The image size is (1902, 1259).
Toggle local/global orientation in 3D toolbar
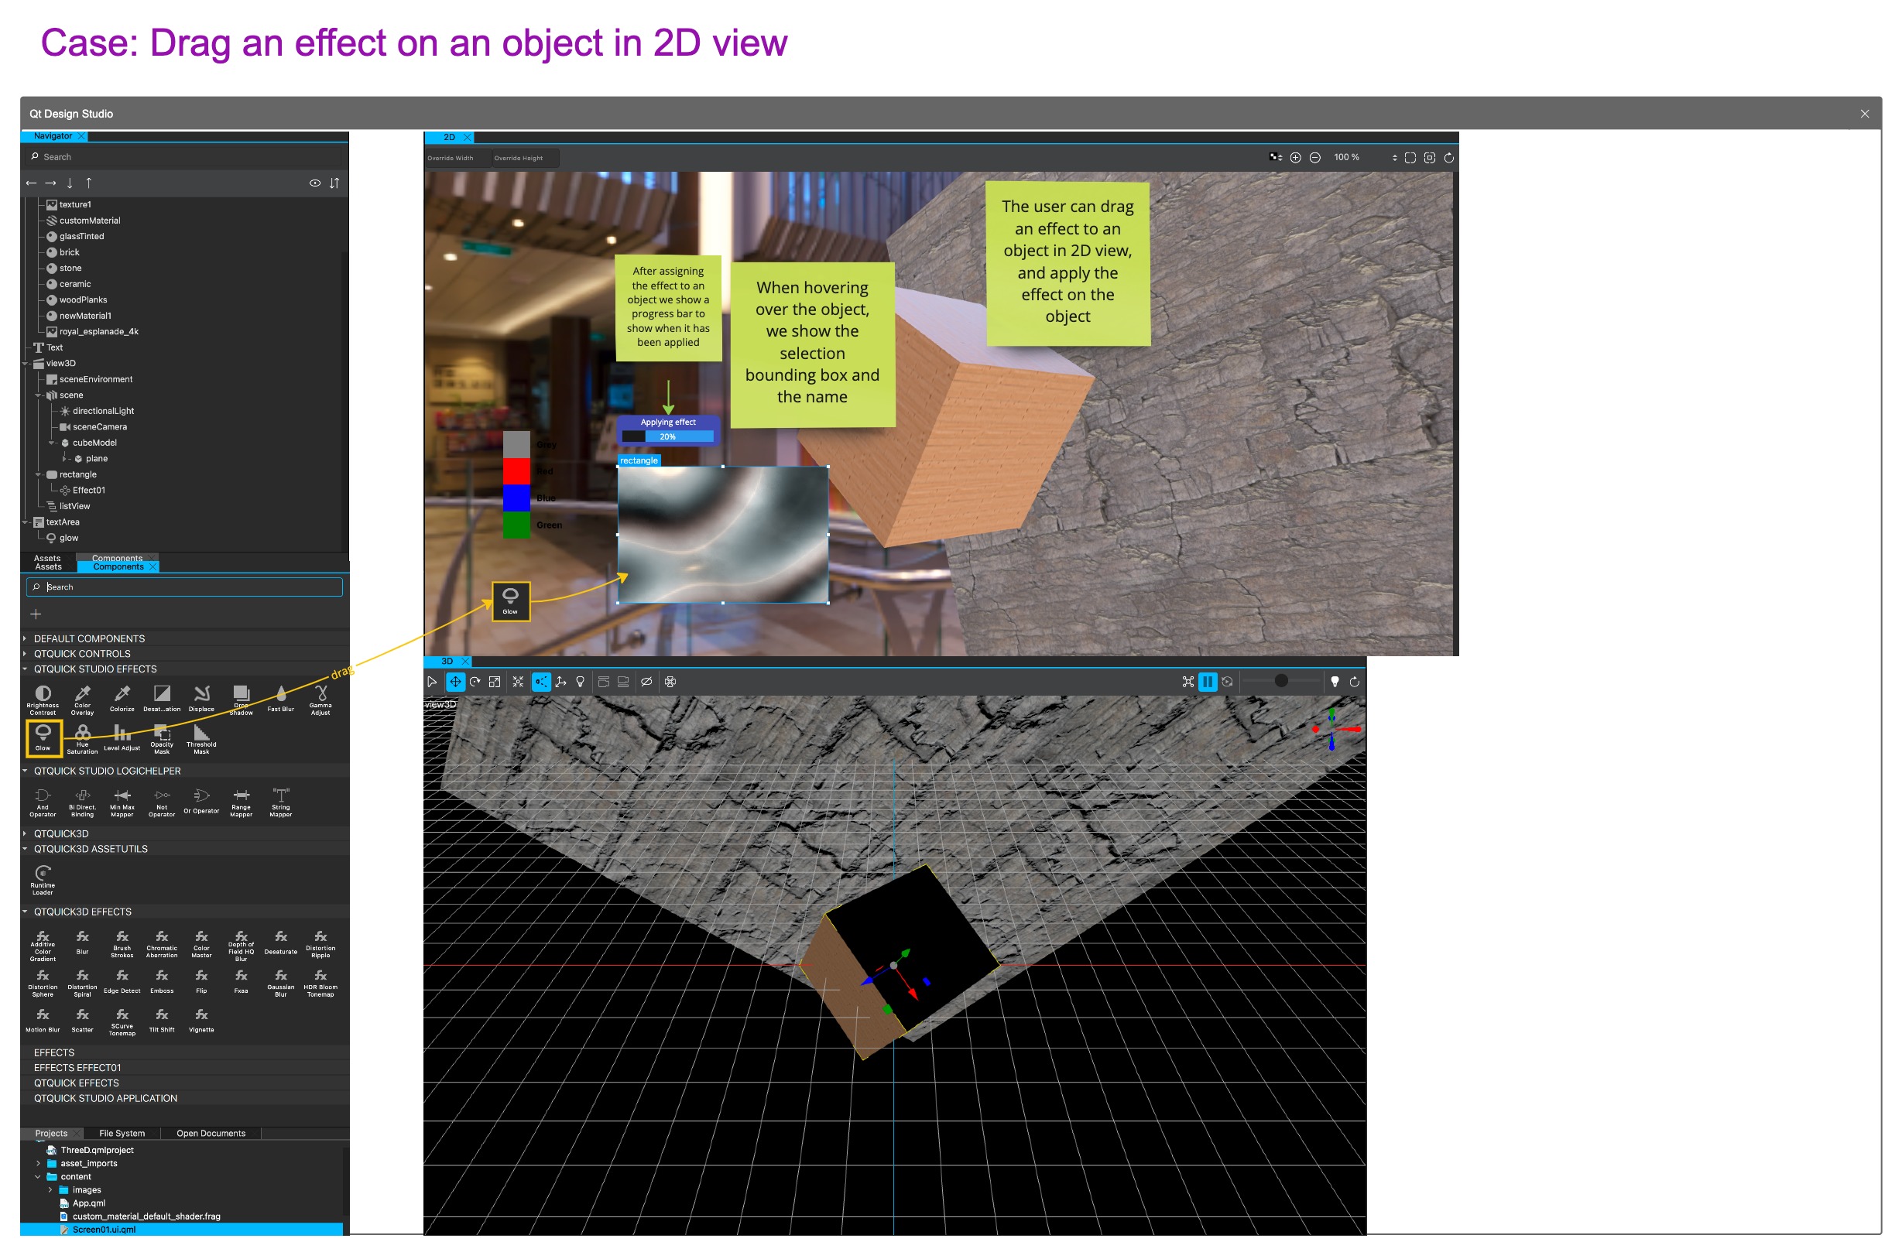tap(560, 681)
